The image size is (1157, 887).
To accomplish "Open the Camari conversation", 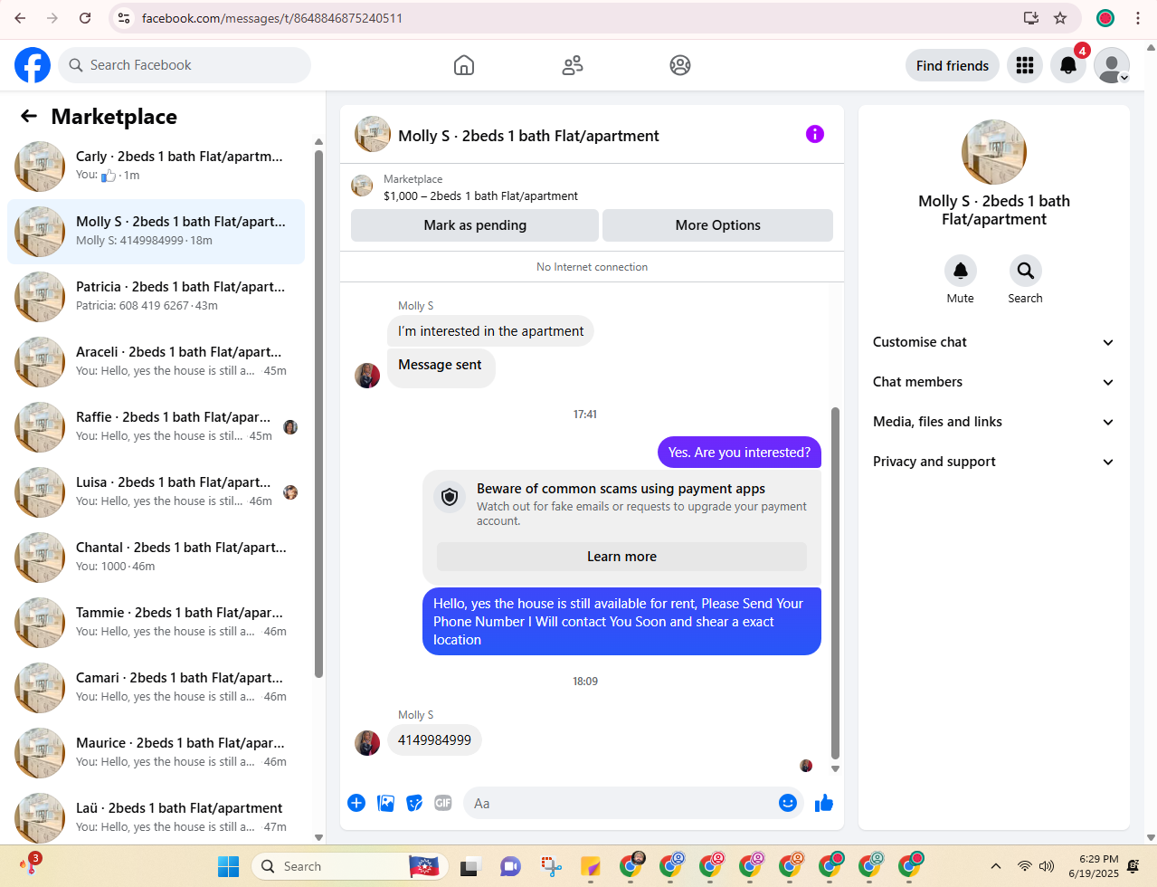I will click(x=156, y=688).
